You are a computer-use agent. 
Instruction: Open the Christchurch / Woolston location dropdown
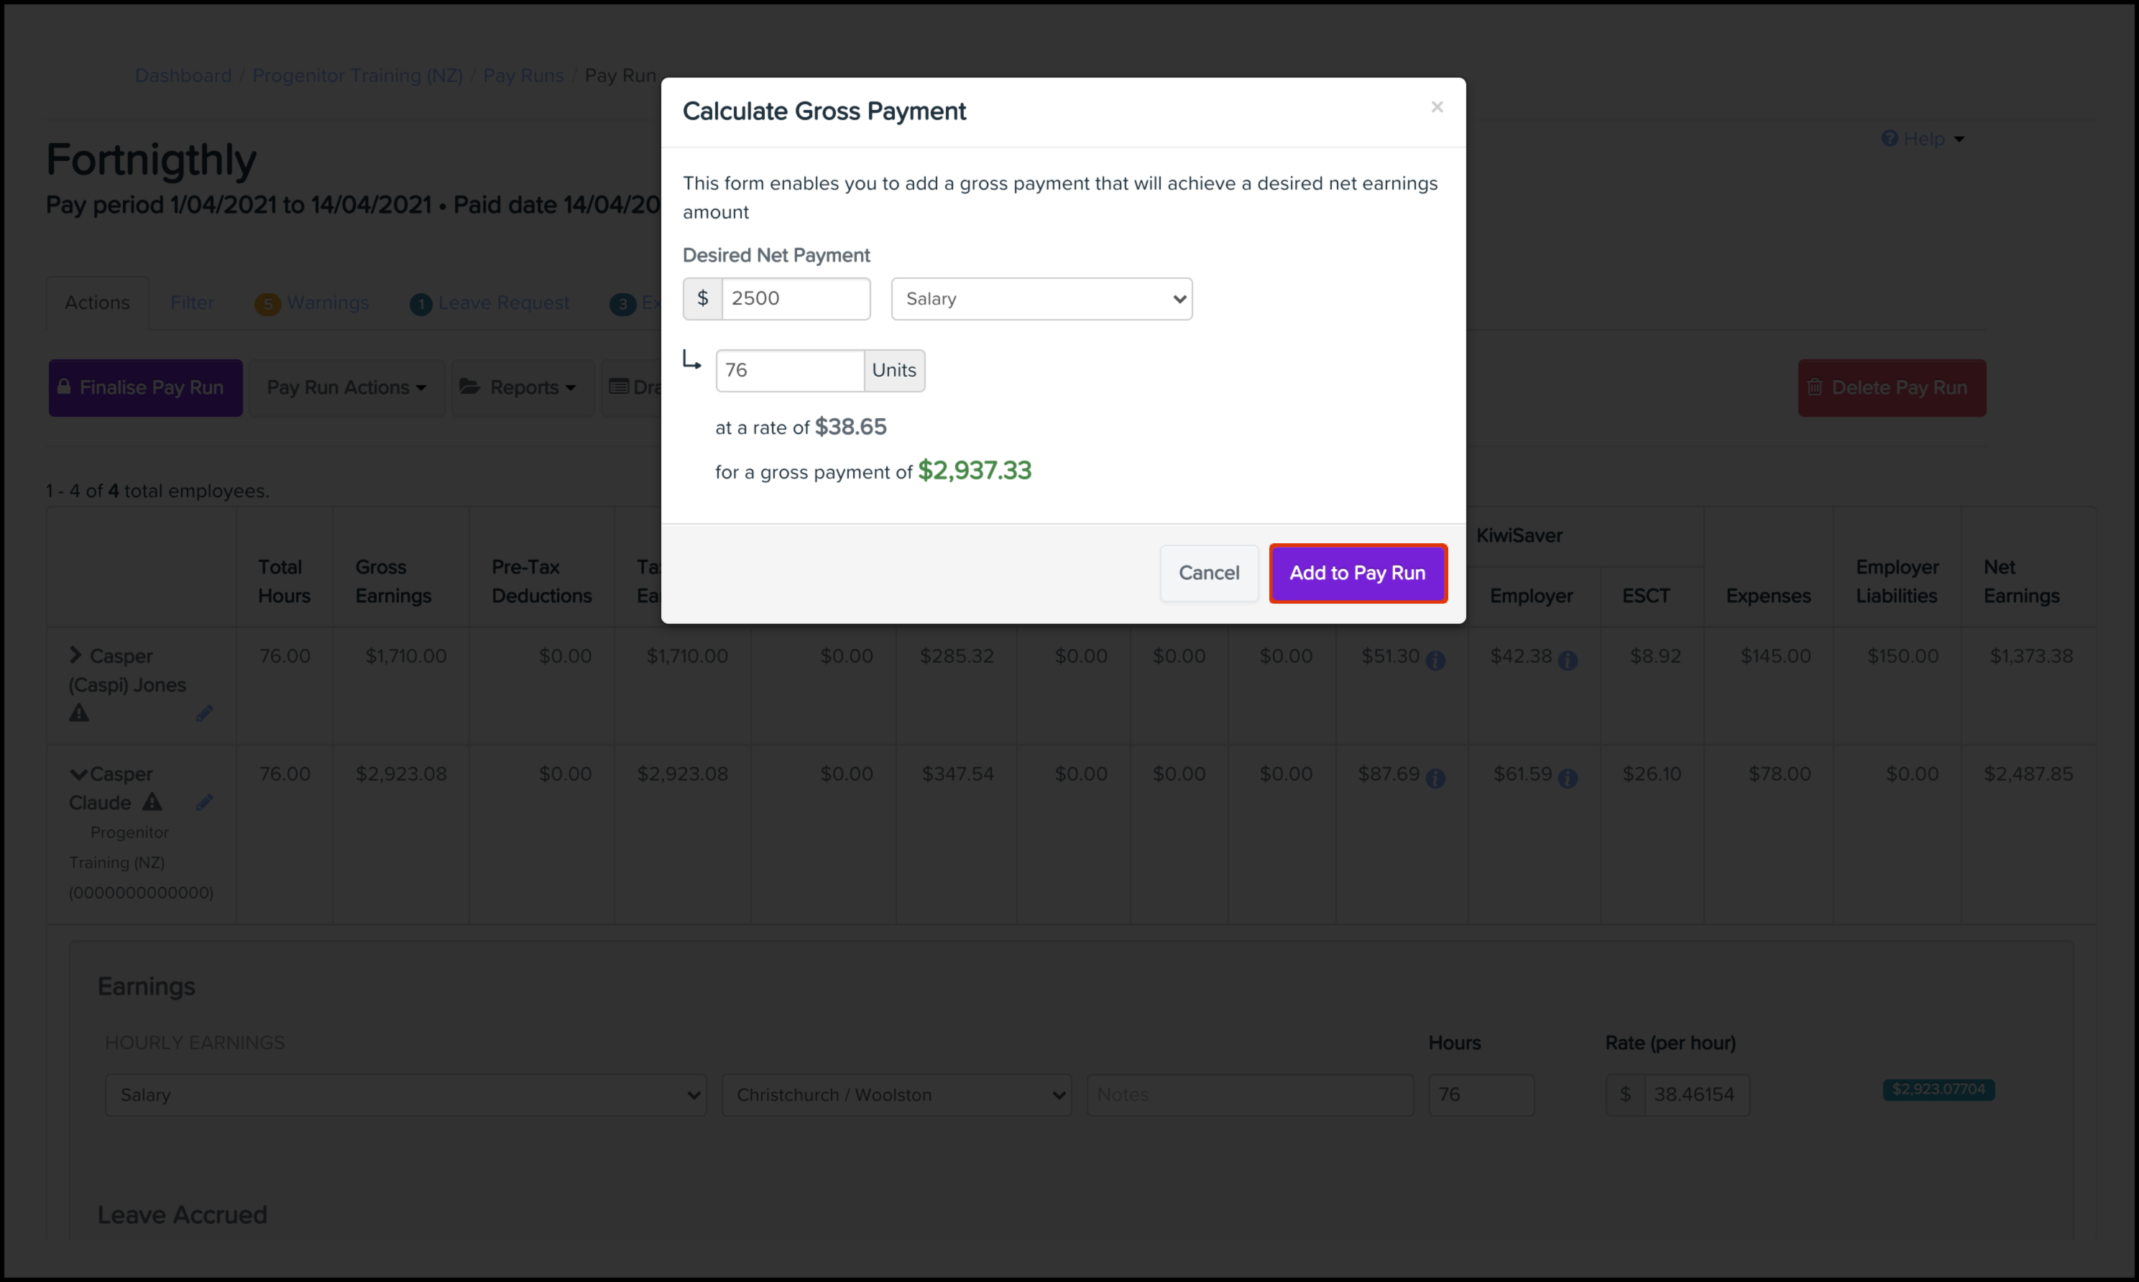[x=896, y=1095]
